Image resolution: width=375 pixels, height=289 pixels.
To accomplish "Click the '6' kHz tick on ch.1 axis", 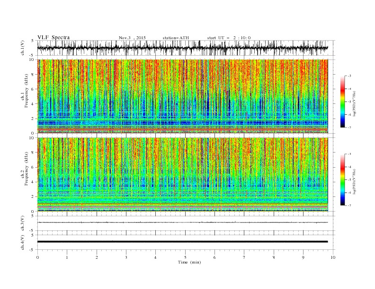I will [33, 89].
